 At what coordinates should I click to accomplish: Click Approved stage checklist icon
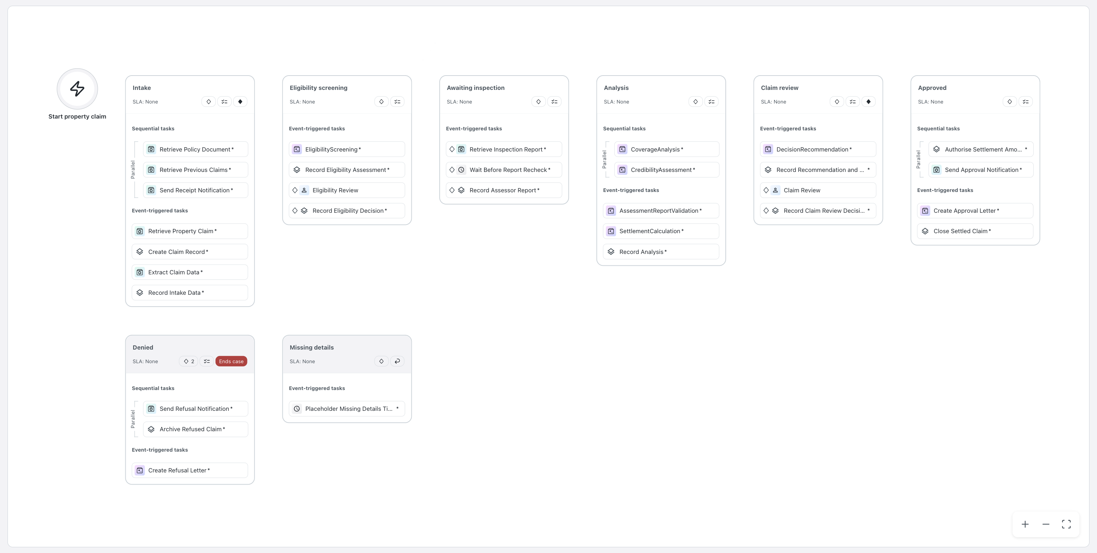1025,101
